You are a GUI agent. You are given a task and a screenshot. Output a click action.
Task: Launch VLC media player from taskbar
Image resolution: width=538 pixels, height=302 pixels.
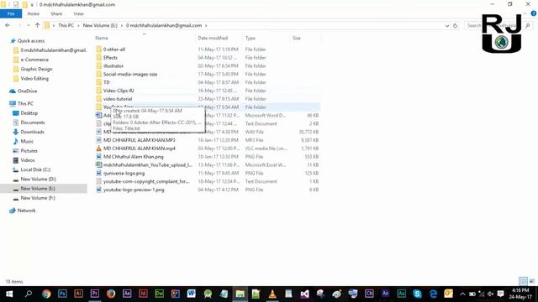pyautogui.click(x=272, y=294)
